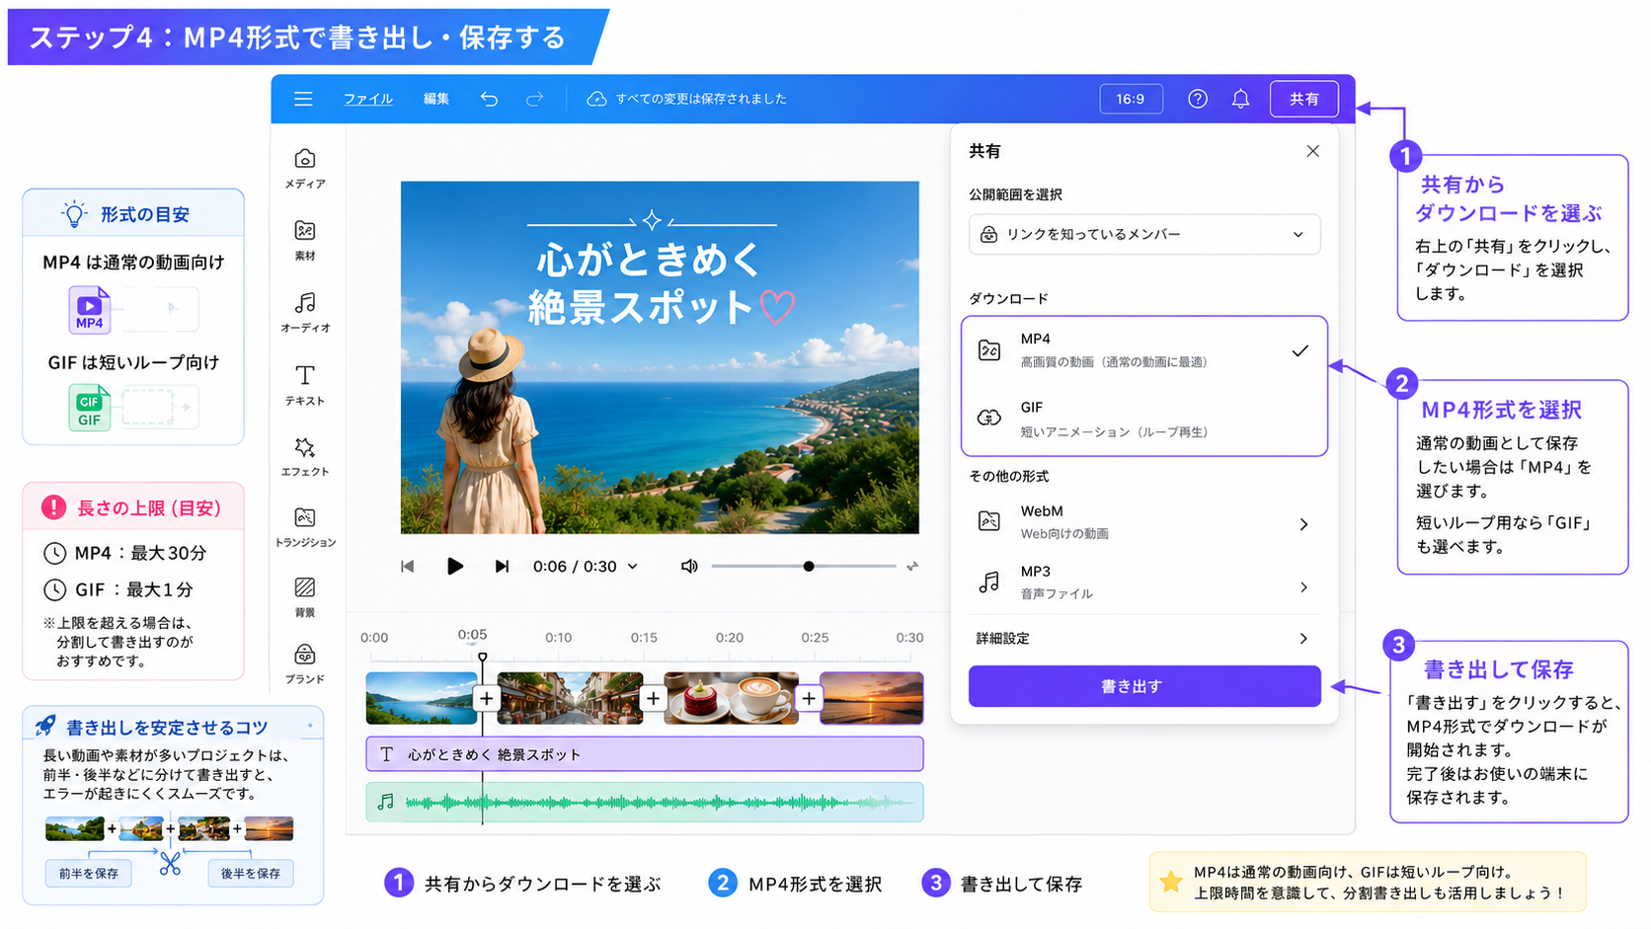Expand the 詳細設定 chevron
This screenshot has width=1651, height=929.
coord(1303,639)
